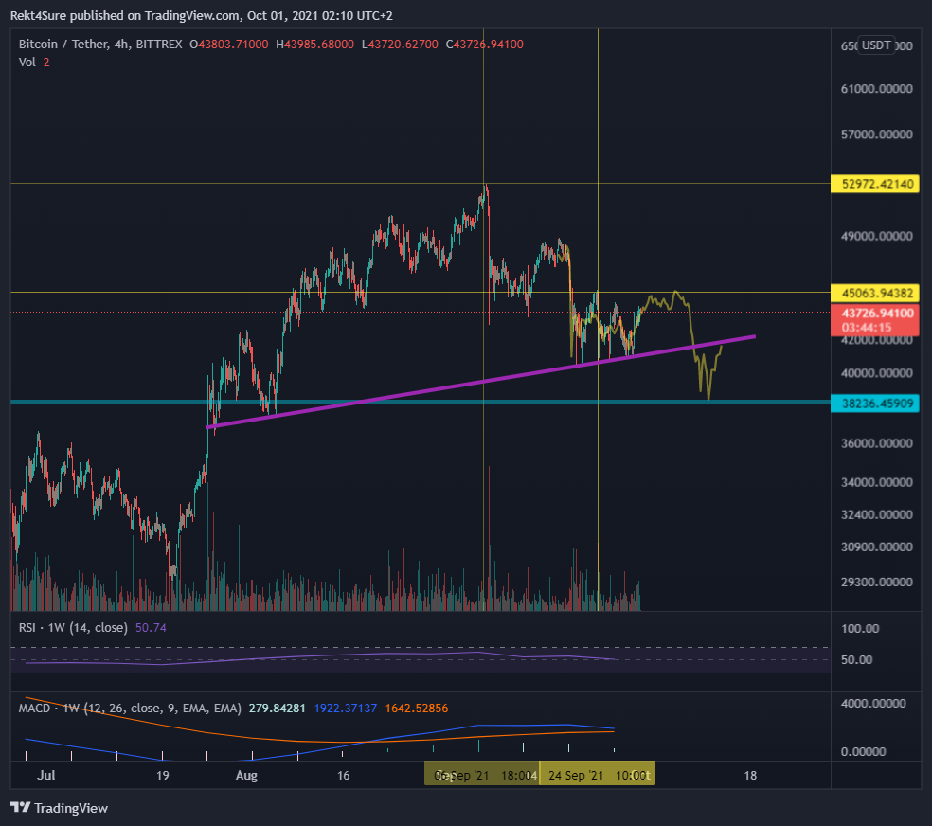This screenshot has width=932, height=826.
Task: Click the 61000.00000 price axis label
Action: [877, 89]
